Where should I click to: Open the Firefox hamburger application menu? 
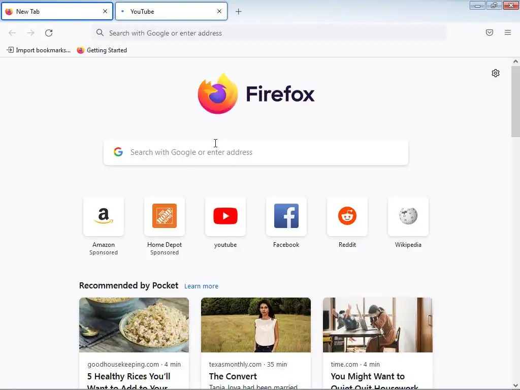pyautogui.click(x=508, y=32)
